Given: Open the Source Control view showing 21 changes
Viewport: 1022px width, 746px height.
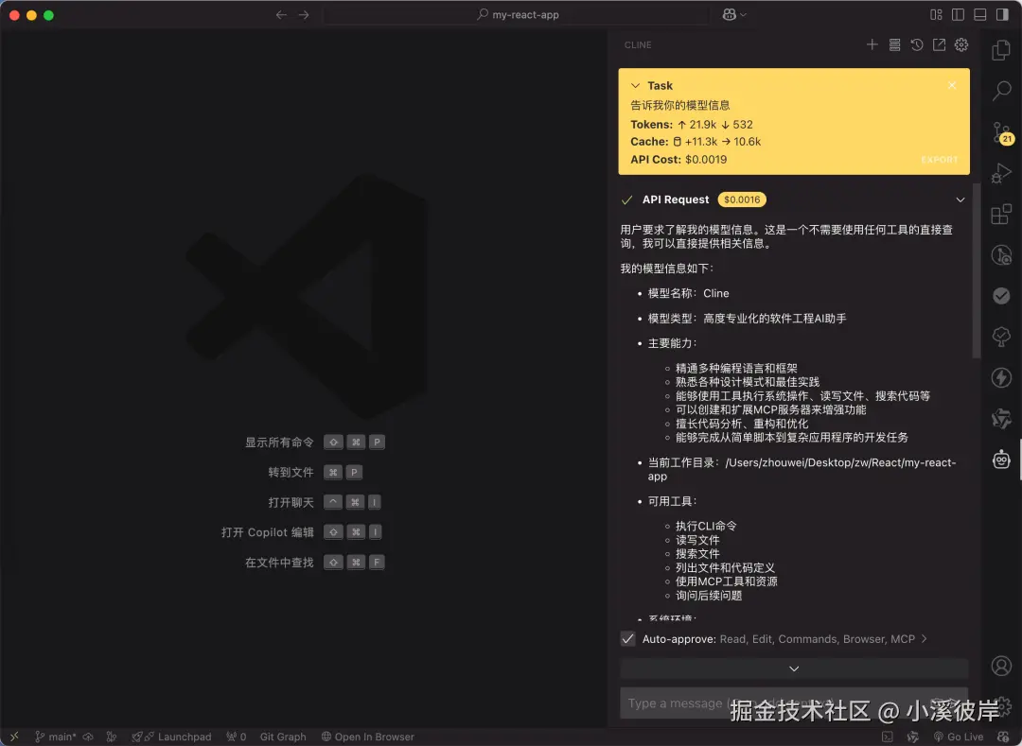Looking at the screenshot, I should pyautogui.click(x=1000, y=132).
